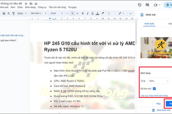Check cloud save status icon

36,4
